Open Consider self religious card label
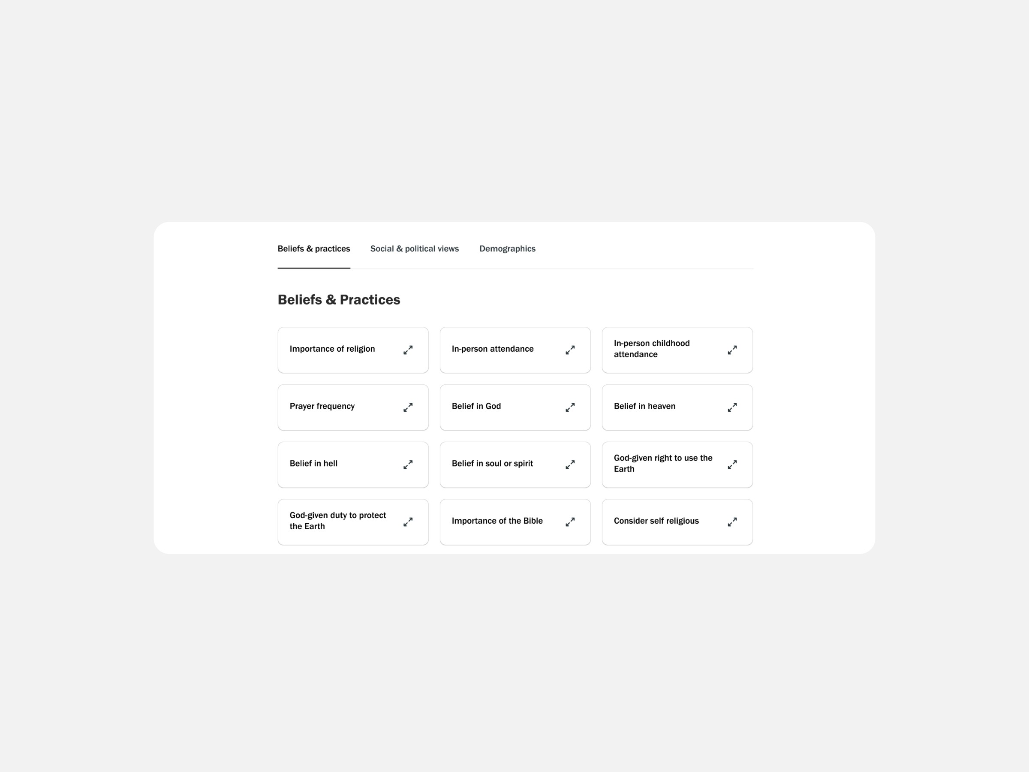Viewport: 1029px width, 772px height. tap(656, 521)
